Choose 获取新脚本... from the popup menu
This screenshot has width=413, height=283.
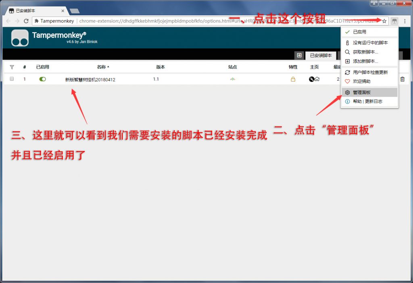click(x=369, y=52)
